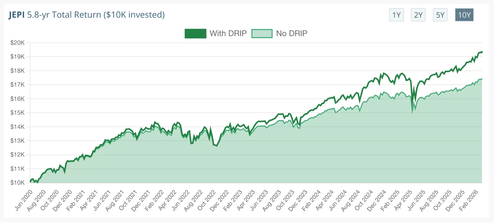494x223 pixels.
Task: Click the chart title text
Action: pyautogui.click(x=87, y=15)
